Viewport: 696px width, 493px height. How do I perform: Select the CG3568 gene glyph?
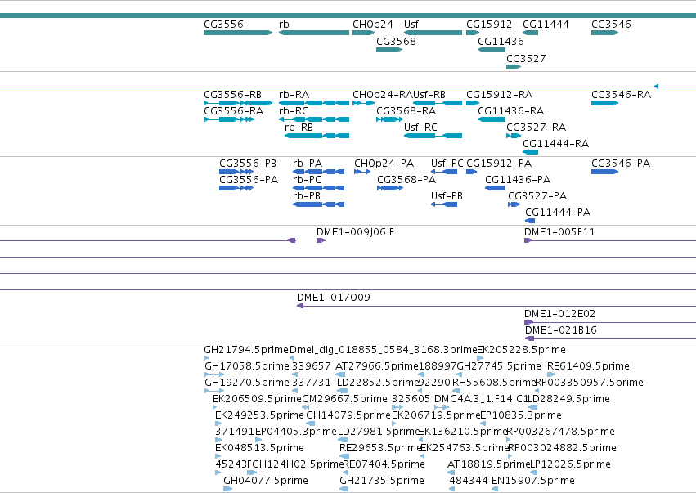point(389,50)
